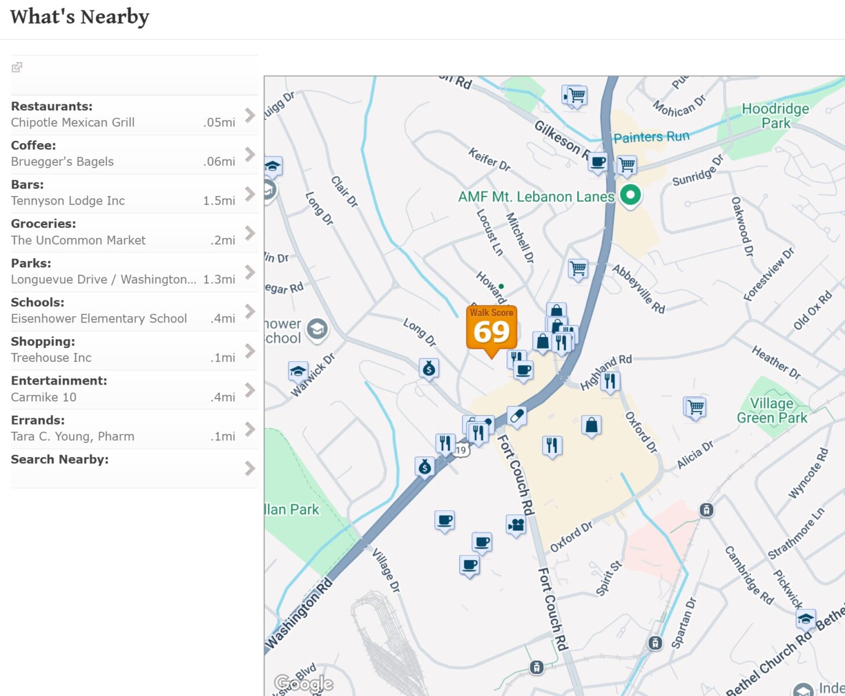Click the green AMF Mt. Lebanon Lanes pin

click(630, 196)
